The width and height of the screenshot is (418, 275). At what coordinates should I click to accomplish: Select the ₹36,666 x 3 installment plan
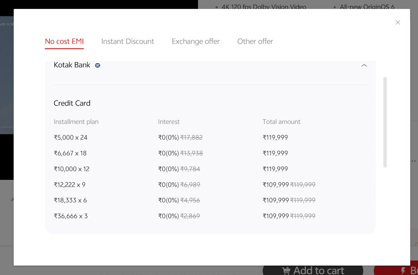pyautogui.click(x=71, y=216)
